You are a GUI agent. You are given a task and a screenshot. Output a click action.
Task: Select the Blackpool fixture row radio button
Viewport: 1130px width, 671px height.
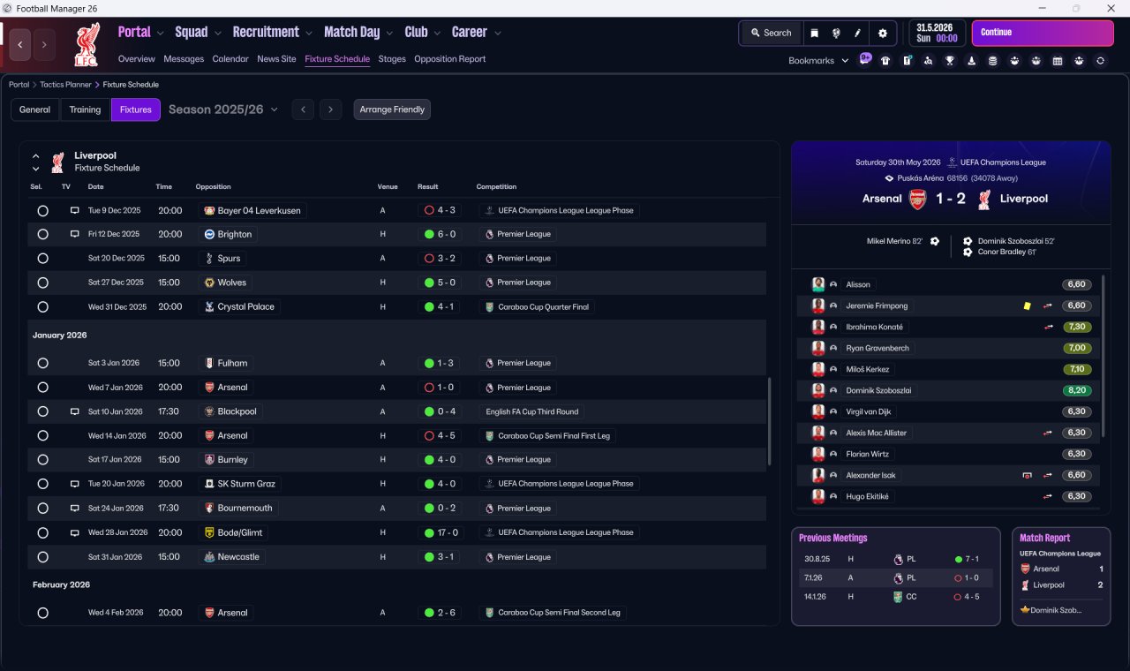pos(42,411)
